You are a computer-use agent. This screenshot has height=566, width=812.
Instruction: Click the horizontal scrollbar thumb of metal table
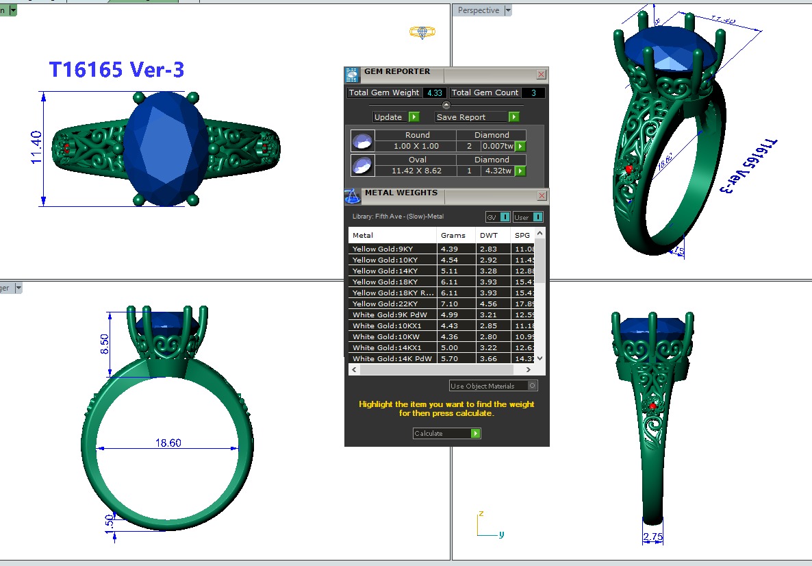(437, 369)
